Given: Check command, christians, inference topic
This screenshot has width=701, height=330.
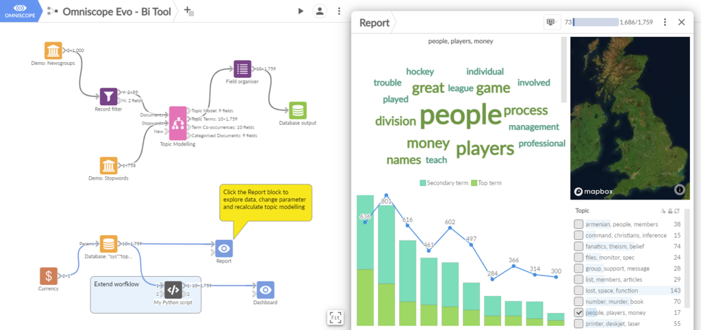Looking at the screenshot, I should click(x=578, y=235).
